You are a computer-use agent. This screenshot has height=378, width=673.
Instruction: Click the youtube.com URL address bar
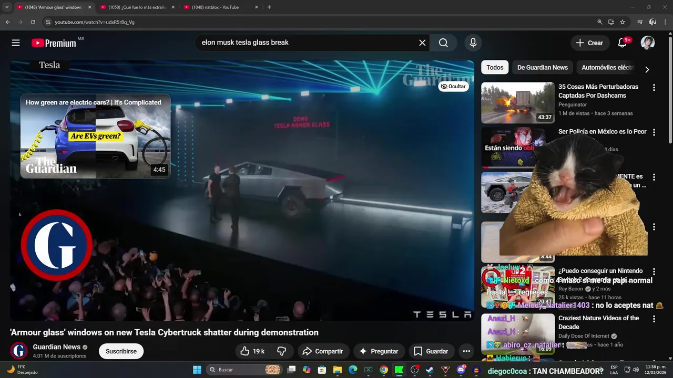pyautogui.click(x=315, y=22)
